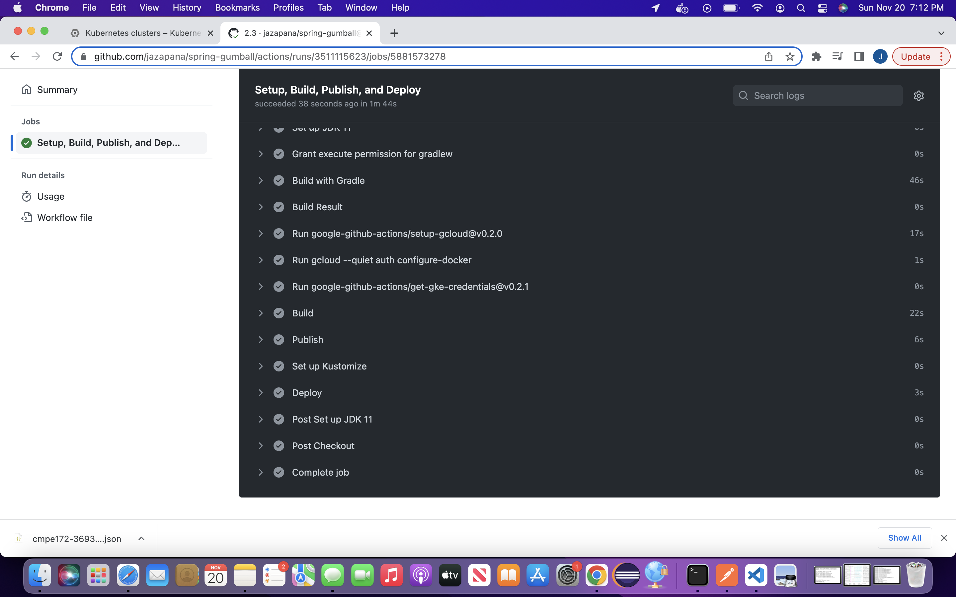Expand the downloaded cmpe172 json file options
The width and height of the screenshot is (956, 597).
pyautogui.click(x=141, y=538)
